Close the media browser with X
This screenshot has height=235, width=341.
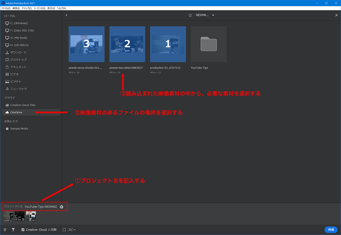pos(336,15)
